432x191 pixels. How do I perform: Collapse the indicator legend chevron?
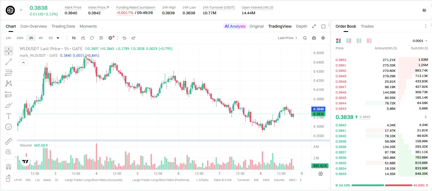point(24,63)
